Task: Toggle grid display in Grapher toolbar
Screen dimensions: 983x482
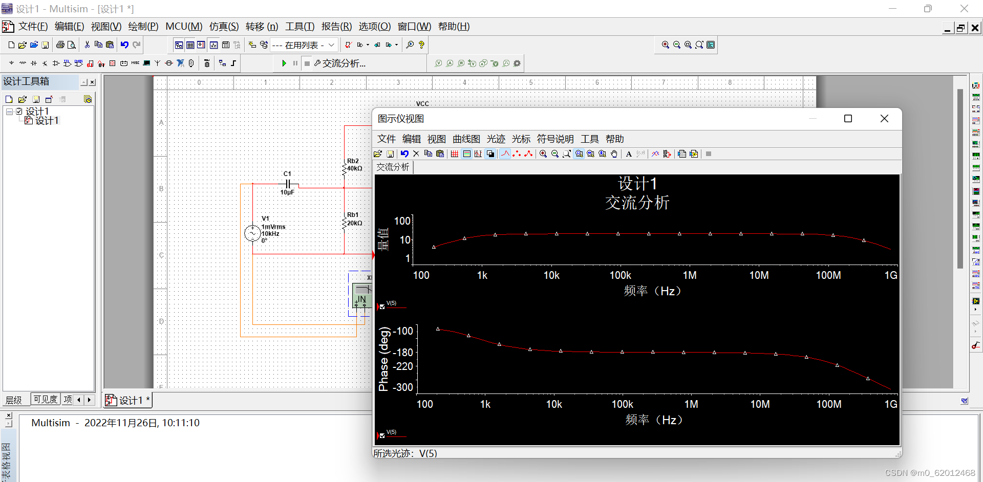Action: click(455, 154)
